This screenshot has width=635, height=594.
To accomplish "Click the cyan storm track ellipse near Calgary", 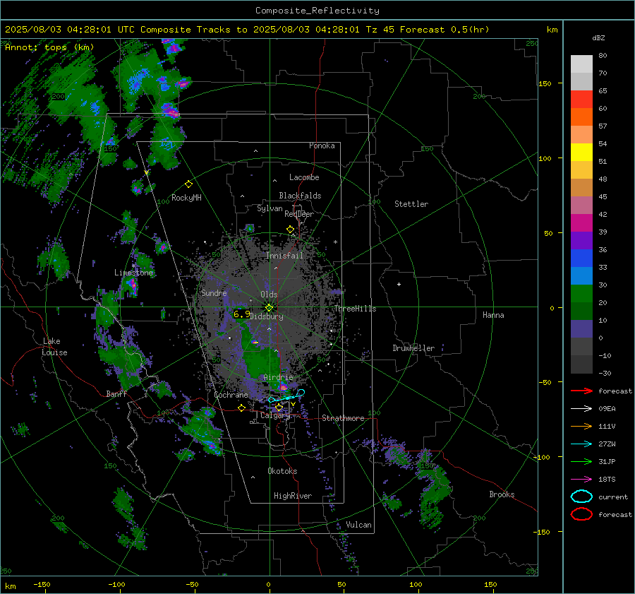I will click(x=286, y=396).
